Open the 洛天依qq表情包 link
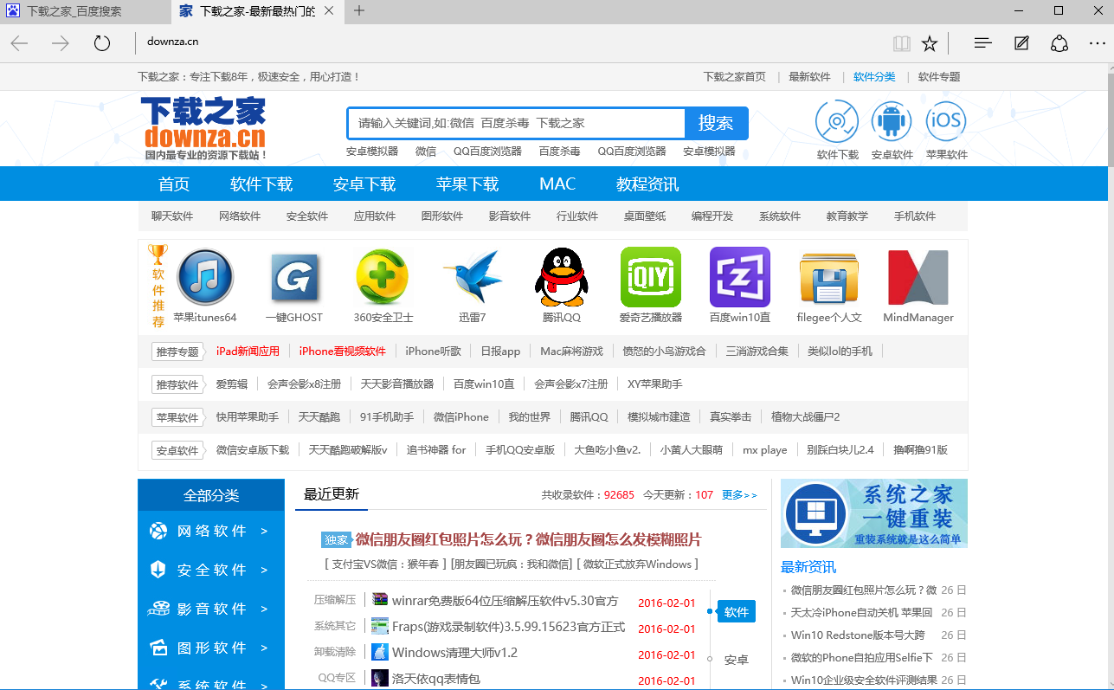Screen dimensions: 1114x690 click(x=435, y=679)
